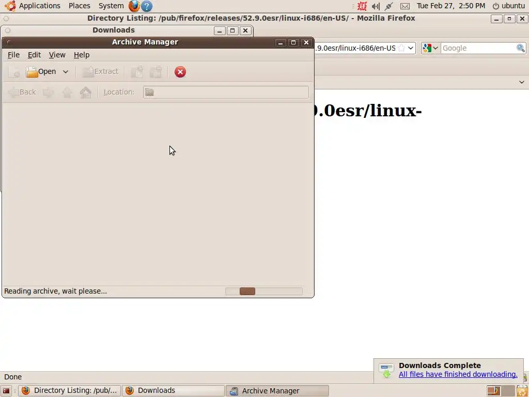The height and width of the screenshot is (397, 529).
Task: Open the System menu in top panel
Action: point(111,6)
